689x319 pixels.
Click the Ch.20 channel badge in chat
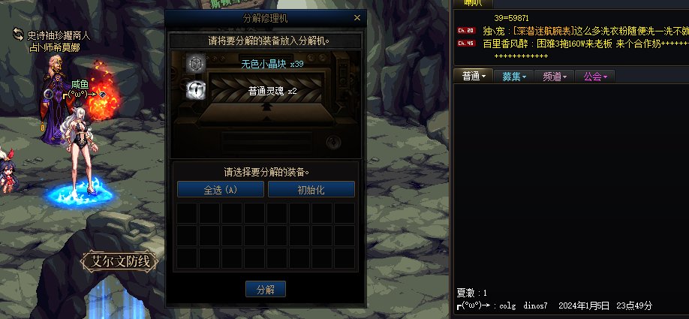466,31
